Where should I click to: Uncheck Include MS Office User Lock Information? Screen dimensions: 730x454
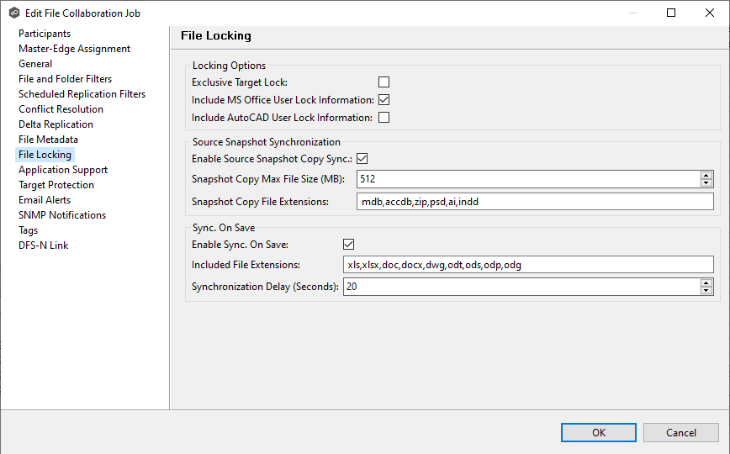pyautogui.click(x=384, y=100)
